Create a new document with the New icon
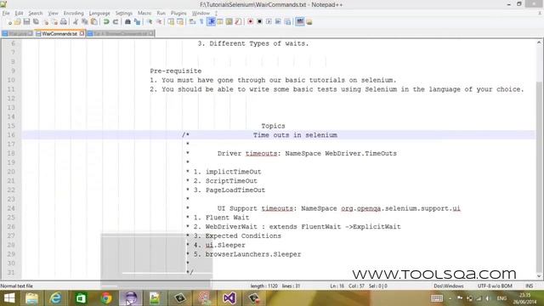The height and width of the screenshot is (306, 544). point(9,22)
